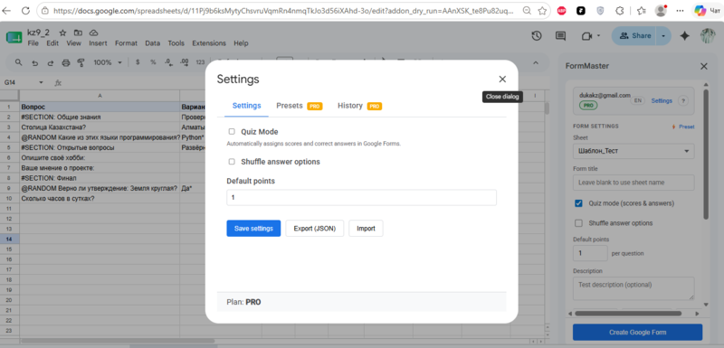Screen dimensions: 724x348
Task: Open the 123 number format menu
Action: [200, 62]
